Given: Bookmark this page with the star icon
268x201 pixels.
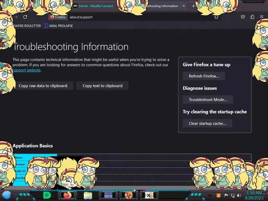Looking at the screenshot, I should coord(216,17).
